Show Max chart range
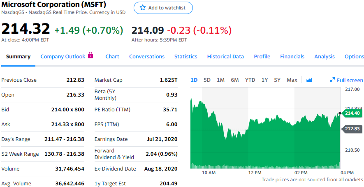The height and width of the screenshot is (187, 364). pos(292,80)
